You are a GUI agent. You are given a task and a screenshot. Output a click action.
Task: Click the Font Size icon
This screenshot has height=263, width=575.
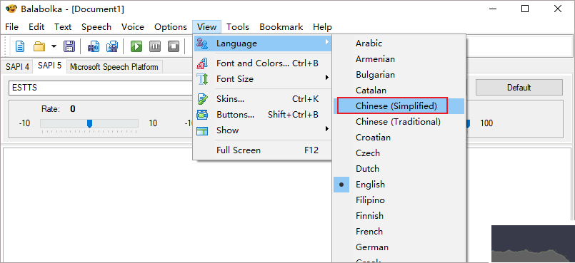(x=202, y=79)
